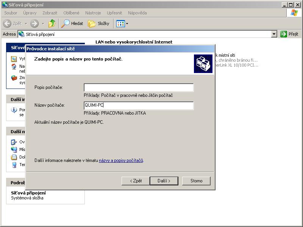Open the back history dropdown arrow
This screenshot has height=227, width=303.
[26, 23]
